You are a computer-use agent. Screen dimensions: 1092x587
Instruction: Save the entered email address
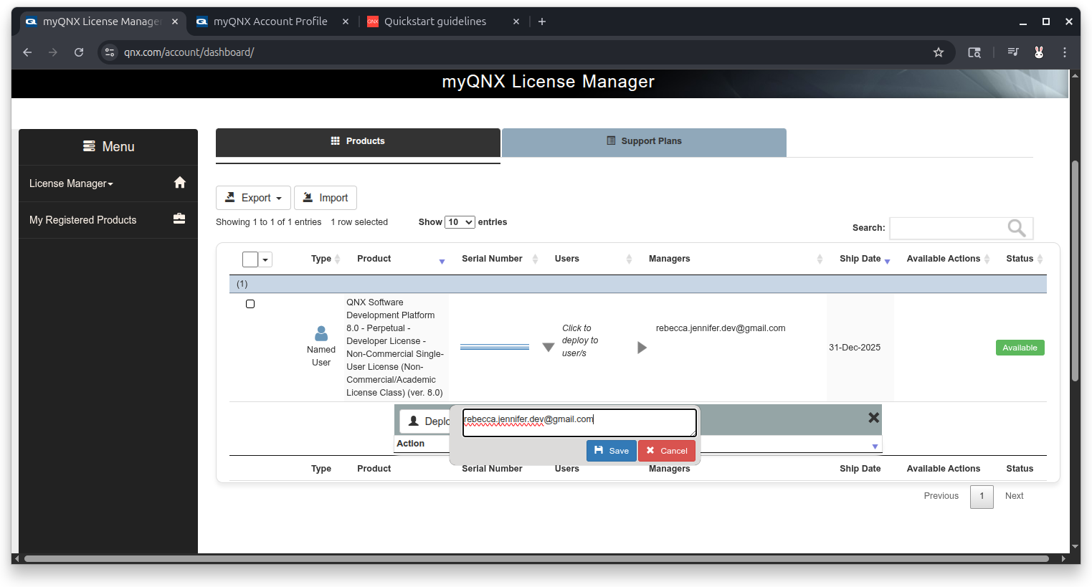point(611,451)
